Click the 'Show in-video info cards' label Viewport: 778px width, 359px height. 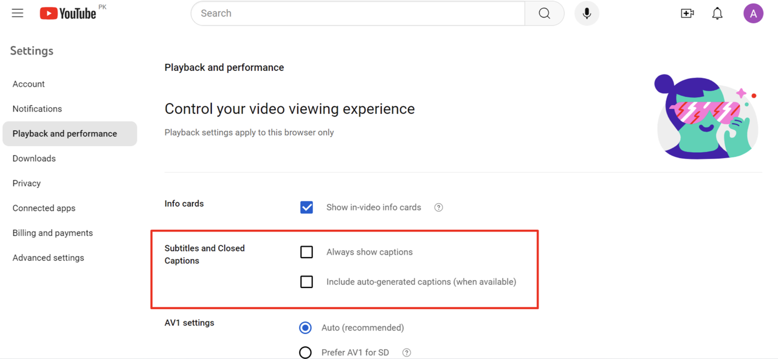click(374, 207)
